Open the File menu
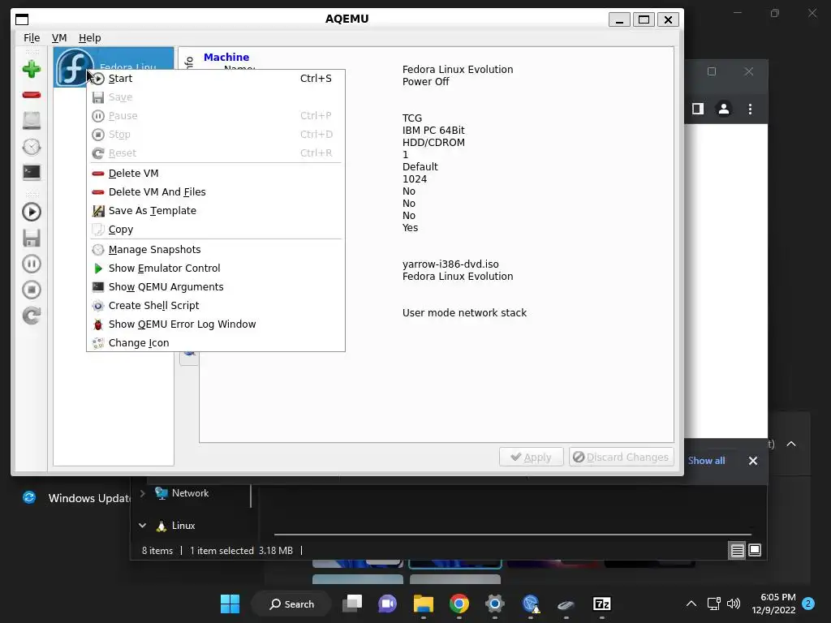 click(32, 37)
